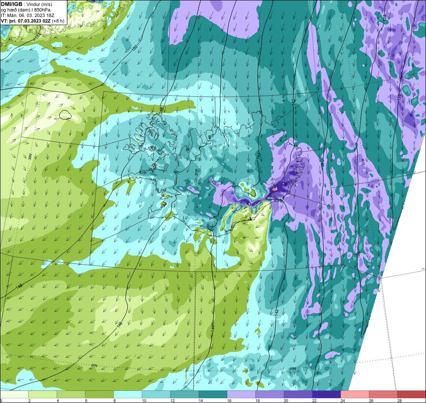Click the 152 contour label

[x=38, y=36]
